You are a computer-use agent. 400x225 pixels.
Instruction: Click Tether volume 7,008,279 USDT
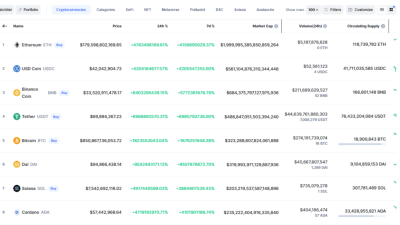(x=313, y=119)
